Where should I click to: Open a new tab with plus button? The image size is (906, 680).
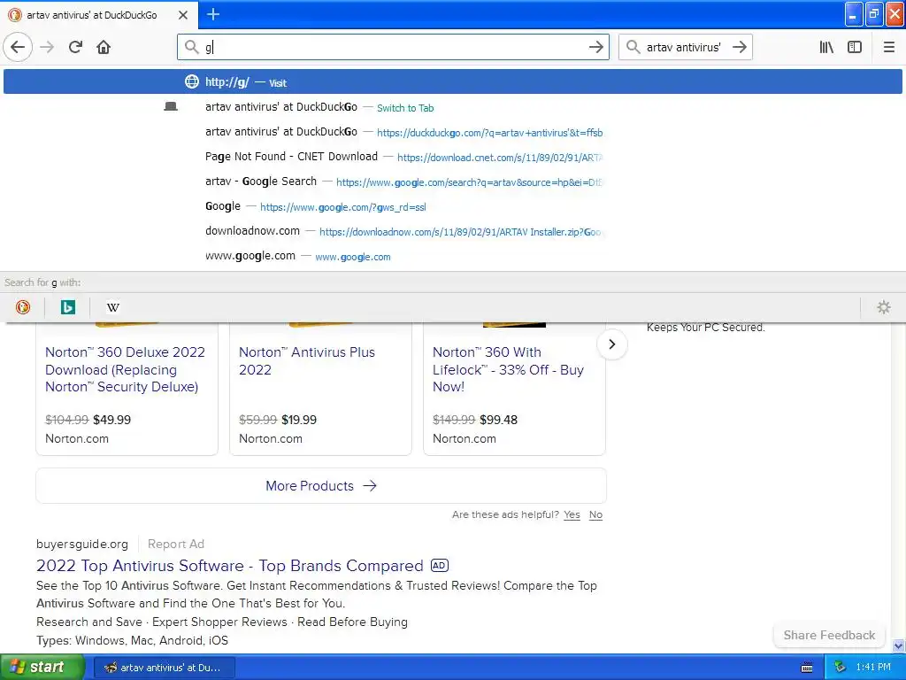coord(212,14)
